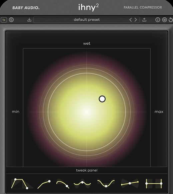The image size is (173, 194).
Task: Select the H-shaped range bars icon
Action: pyautogui.click(x=154, y=184)
